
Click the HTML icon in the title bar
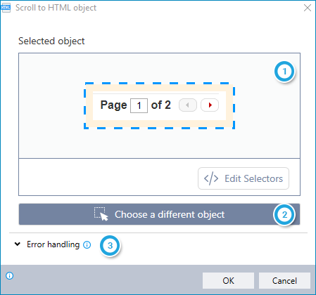(6, 8)
